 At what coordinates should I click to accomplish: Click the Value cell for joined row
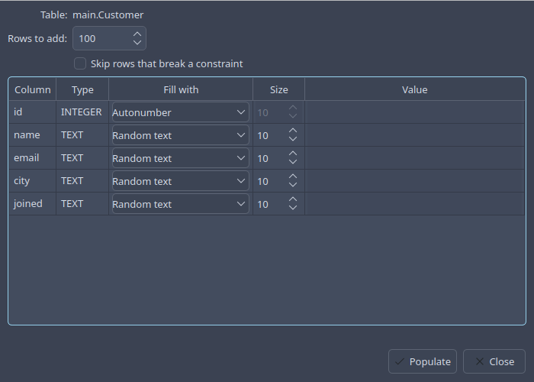point(414,203)
